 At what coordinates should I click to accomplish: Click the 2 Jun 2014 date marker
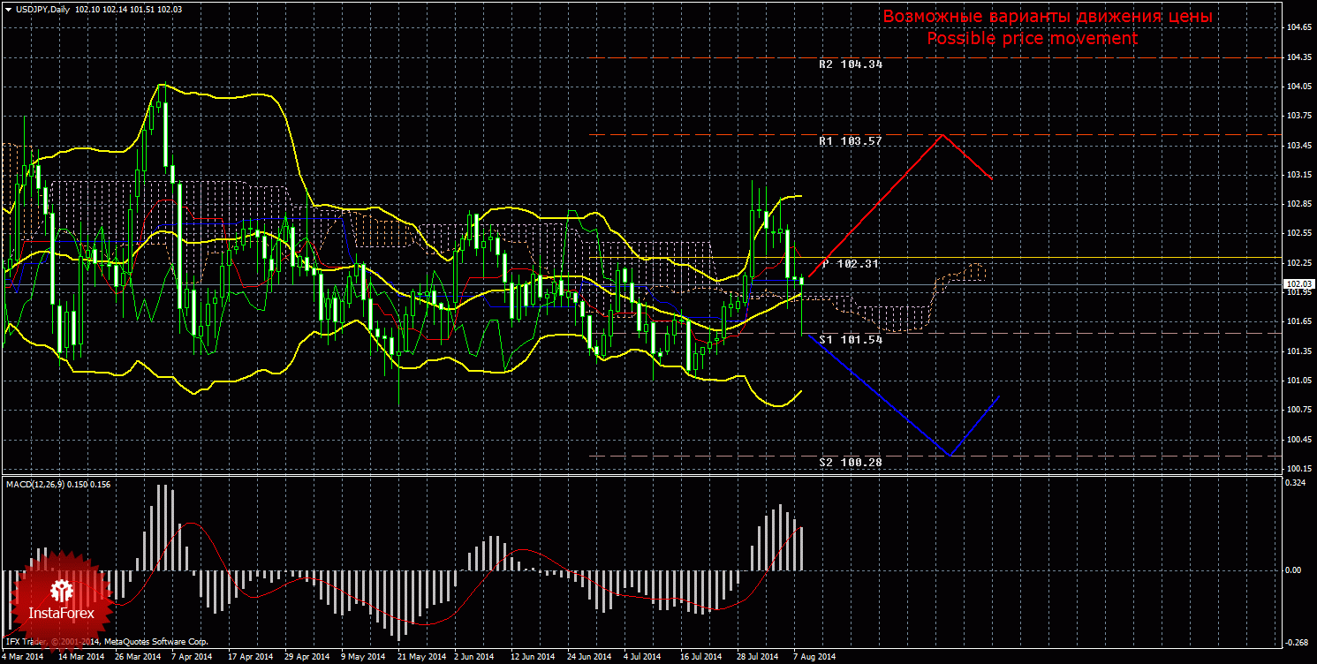click(x=473, y=657)
